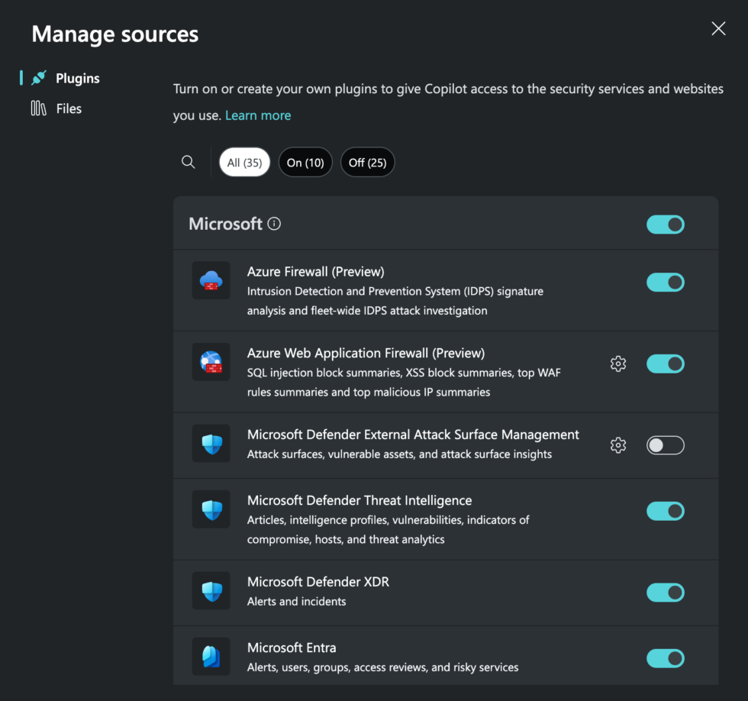Image resolution: width=748 pixels, height=701 pixels.
Task: Click the Microsoft Defender Threat Intelligence shield icon
Action: click(x=211, y=509)
